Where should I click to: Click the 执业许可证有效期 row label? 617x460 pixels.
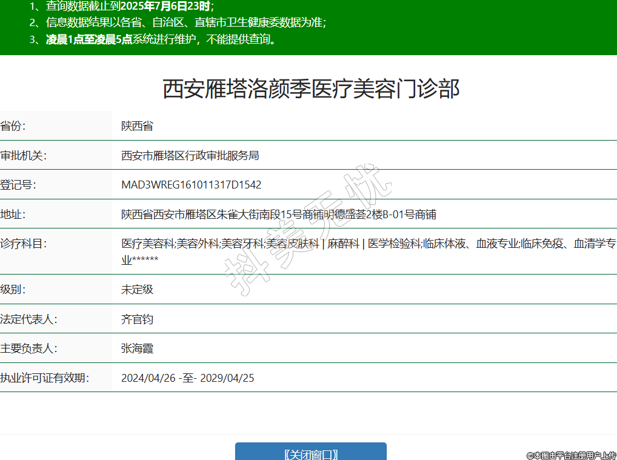click(44, 378)
